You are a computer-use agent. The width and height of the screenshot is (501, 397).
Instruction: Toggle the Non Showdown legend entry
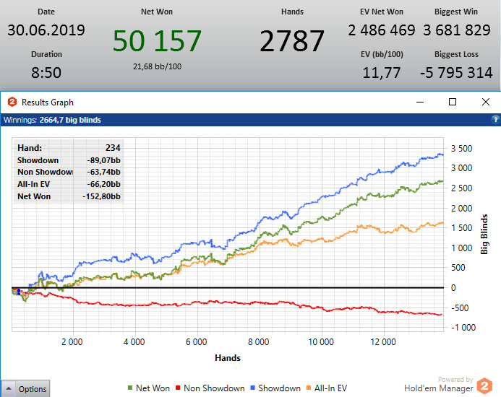tap(210, 388)
